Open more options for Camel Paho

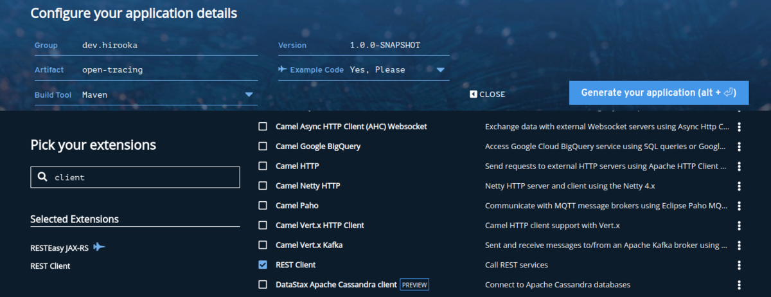click(x=740, y=206)
